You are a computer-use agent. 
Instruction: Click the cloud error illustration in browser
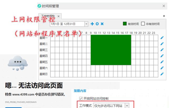[x=18, y=63]
